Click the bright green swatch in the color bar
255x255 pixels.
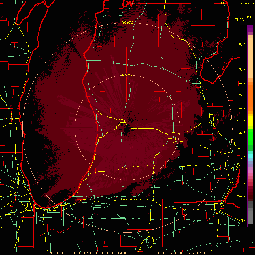250,137
